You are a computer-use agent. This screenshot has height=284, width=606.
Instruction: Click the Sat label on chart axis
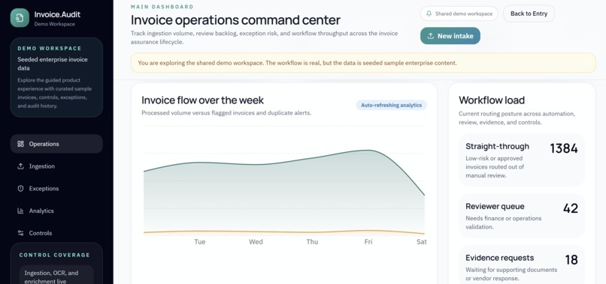point(422,242)
